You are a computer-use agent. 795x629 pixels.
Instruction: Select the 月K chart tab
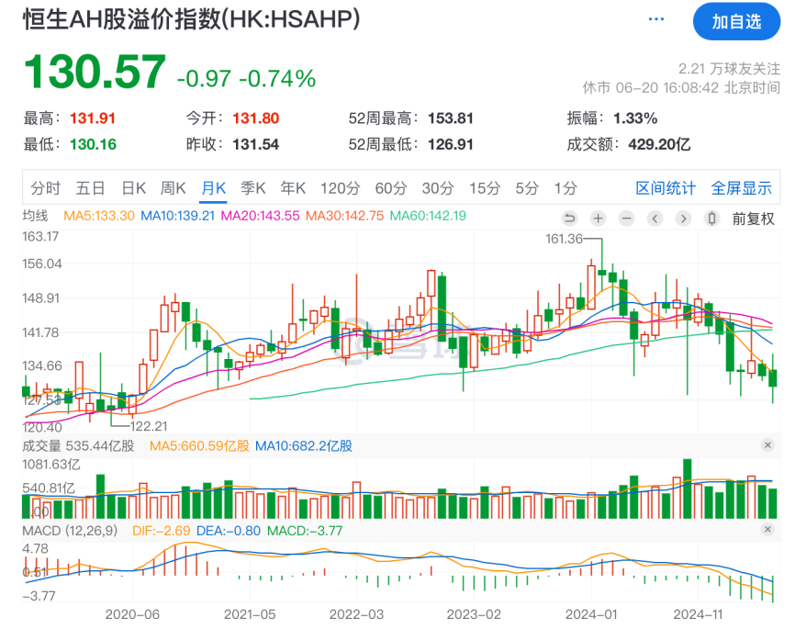(214, 188)
